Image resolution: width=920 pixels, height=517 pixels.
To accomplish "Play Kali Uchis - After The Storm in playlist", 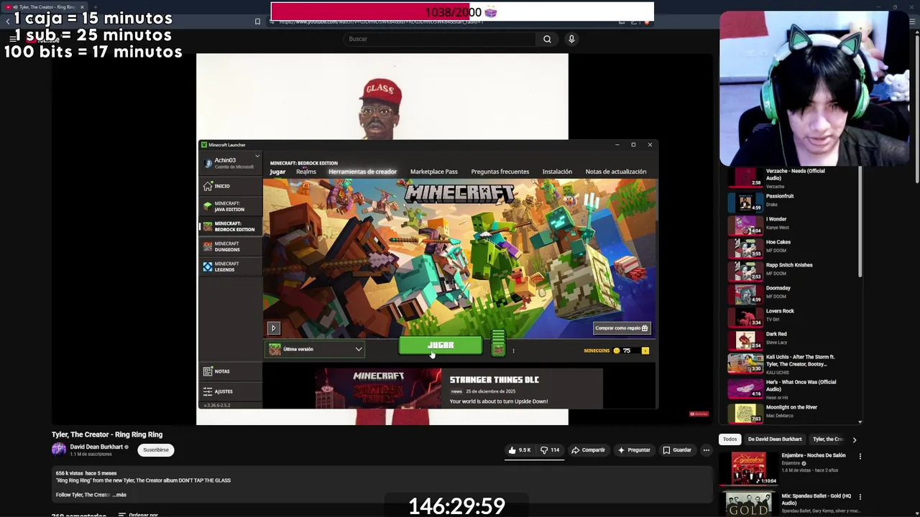I will tap(792, 364).
